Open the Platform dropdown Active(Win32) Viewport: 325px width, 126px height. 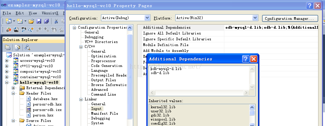[216, 18]
